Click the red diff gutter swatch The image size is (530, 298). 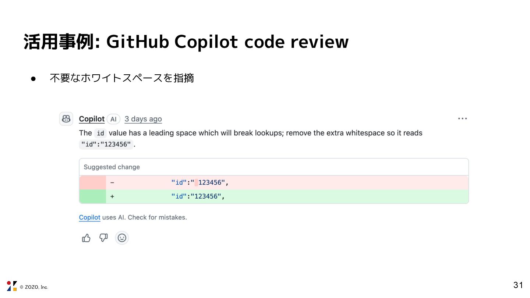(93, 182)
